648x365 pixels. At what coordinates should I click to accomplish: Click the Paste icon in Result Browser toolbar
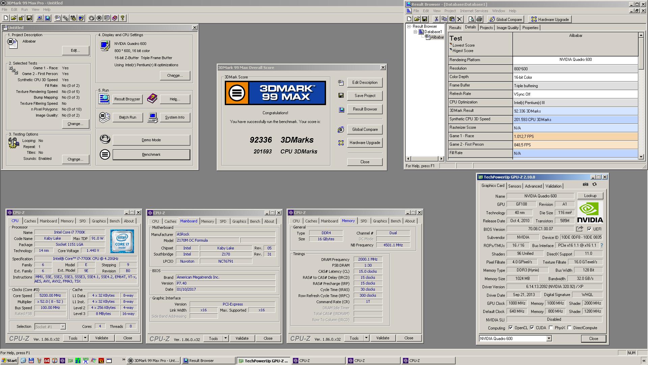click(x=452, y=19)
